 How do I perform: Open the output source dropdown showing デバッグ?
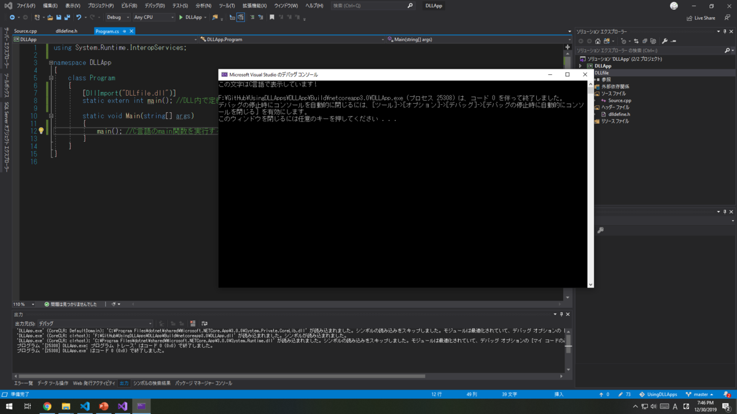click(95, 323)
